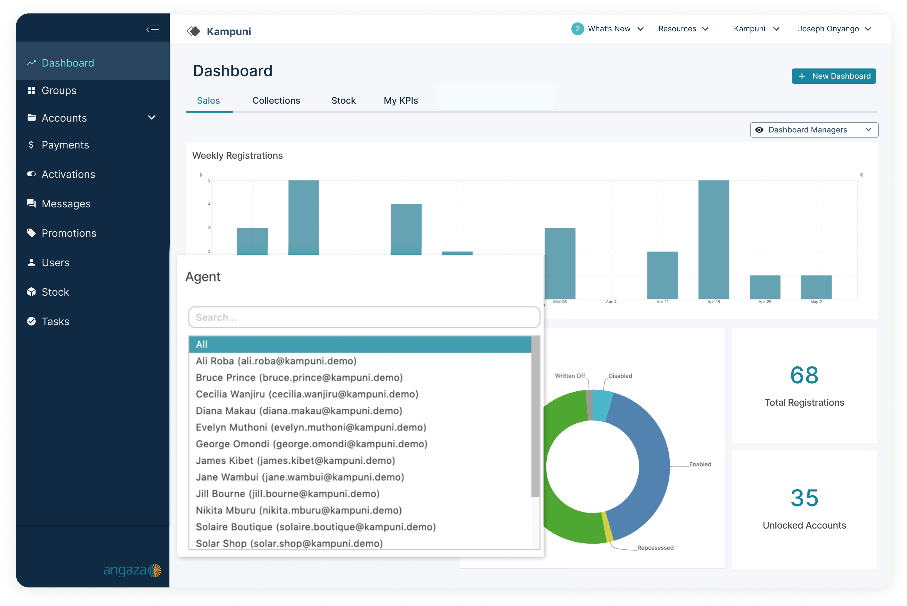This screenshot has width=907, height=606.
Task: Click the eye icon in Dashboard Managers
Action: click(759, 130)
